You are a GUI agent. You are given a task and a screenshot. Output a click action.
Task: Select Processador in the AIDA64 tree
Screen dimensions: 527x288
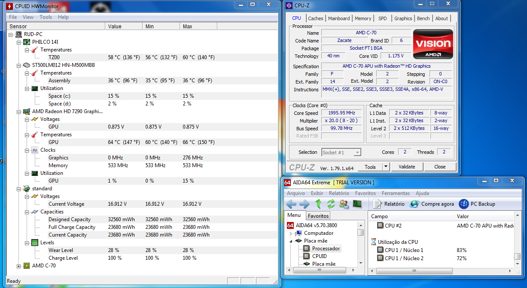[326, 249]
